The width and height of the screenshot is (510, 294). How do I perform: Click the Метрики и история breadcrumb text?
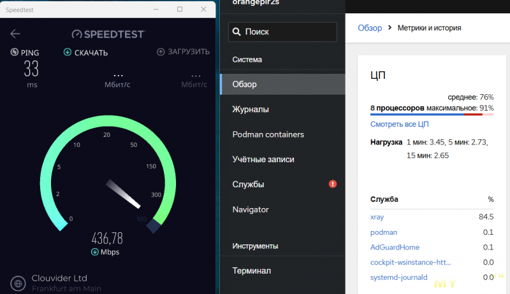pyautogui.click(x=429, y=28)
